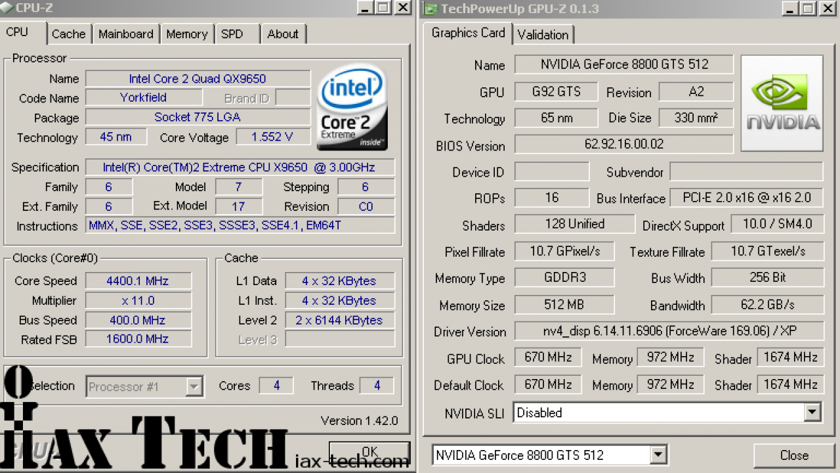This screenshot has width=840, height=473.
Task: Click the empty Subvendor field
Action: coord(746,172)
